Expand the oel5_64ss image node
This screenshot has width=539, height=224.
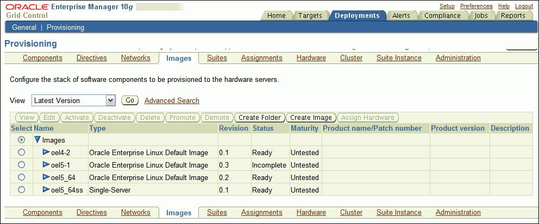coord(46,190)
